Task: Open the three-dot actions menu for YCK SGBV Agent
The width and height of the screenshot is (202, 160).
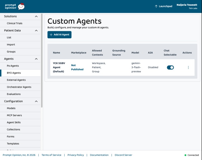Action: pyautogui.click(x=188, y=68)
